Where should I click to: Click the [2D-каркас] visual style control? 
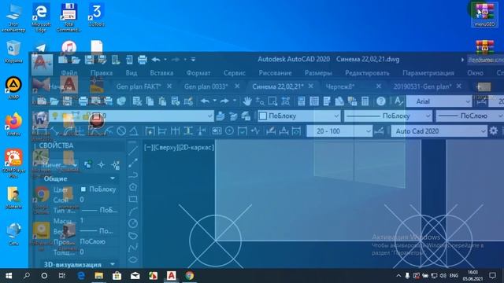pyautogui.click(x=196, y=147)
